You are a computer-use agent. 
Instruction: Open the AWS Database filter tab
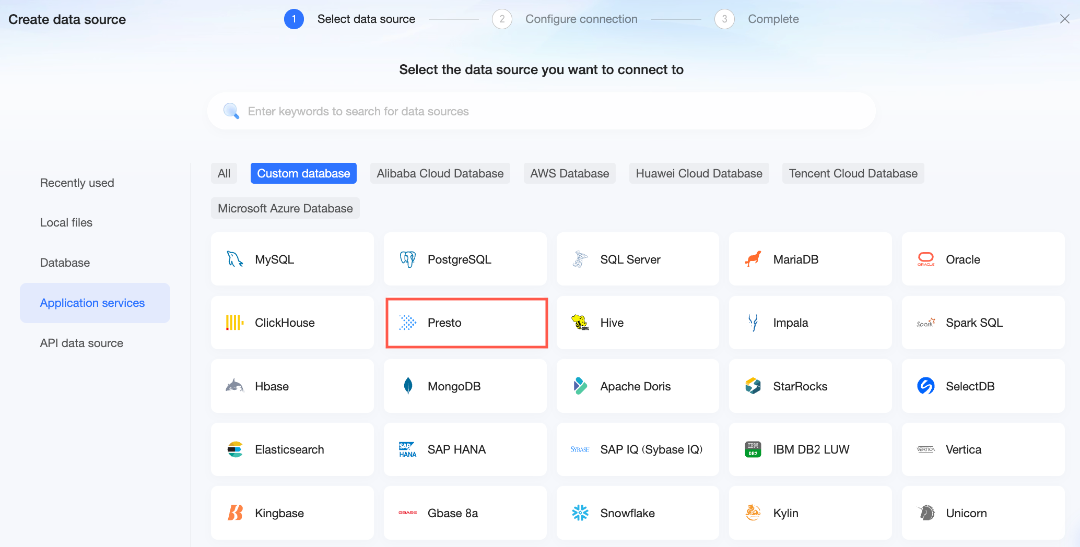(x=569, y=173)
